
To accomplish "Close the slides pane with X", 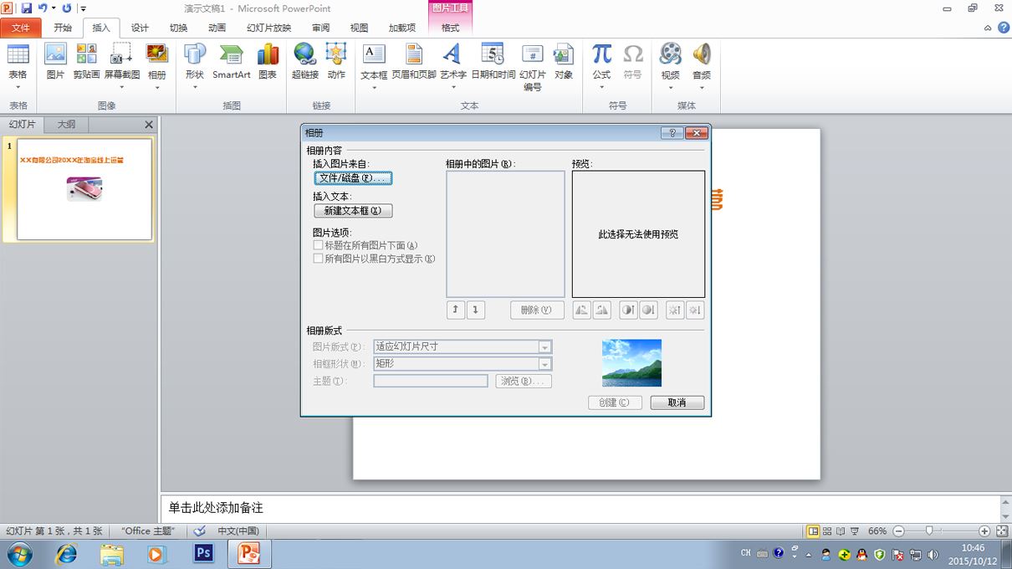I will point(149,125).
